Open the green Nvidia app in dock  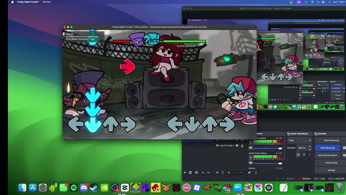click(x=104, y=187)
